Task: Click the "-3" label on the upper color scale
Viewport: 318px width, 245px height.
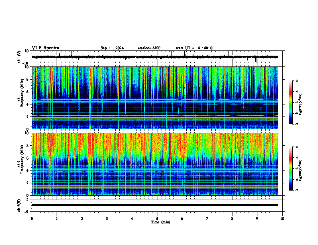Action: tap(296, 80)
